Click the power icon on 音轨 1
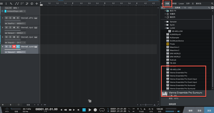214x113 pixels. pos(2,11)
